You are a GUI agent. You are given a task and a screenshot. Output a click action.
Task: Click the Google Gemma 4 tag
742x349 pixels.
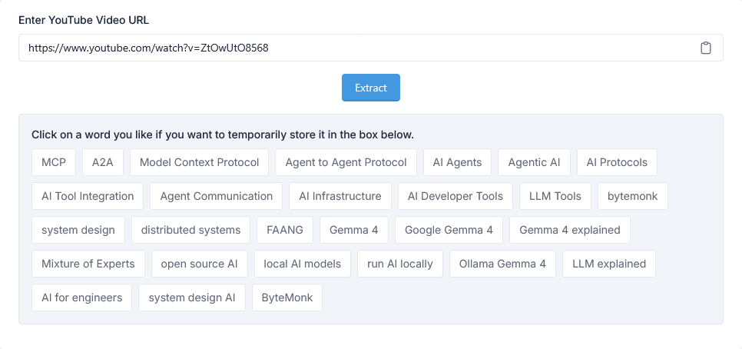click(449, 230)
